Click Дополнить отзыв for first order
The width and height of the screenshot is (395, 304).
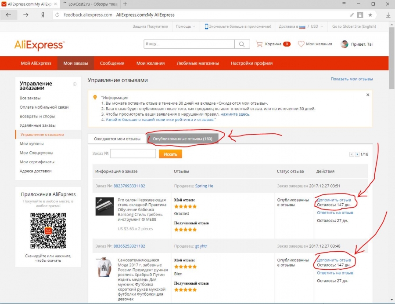pos(334,199)
